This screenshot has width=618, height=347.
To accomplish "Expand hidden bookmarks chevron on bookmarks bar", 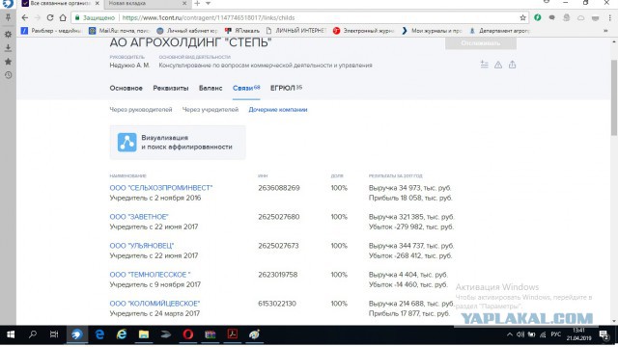I will coord(605,30).
